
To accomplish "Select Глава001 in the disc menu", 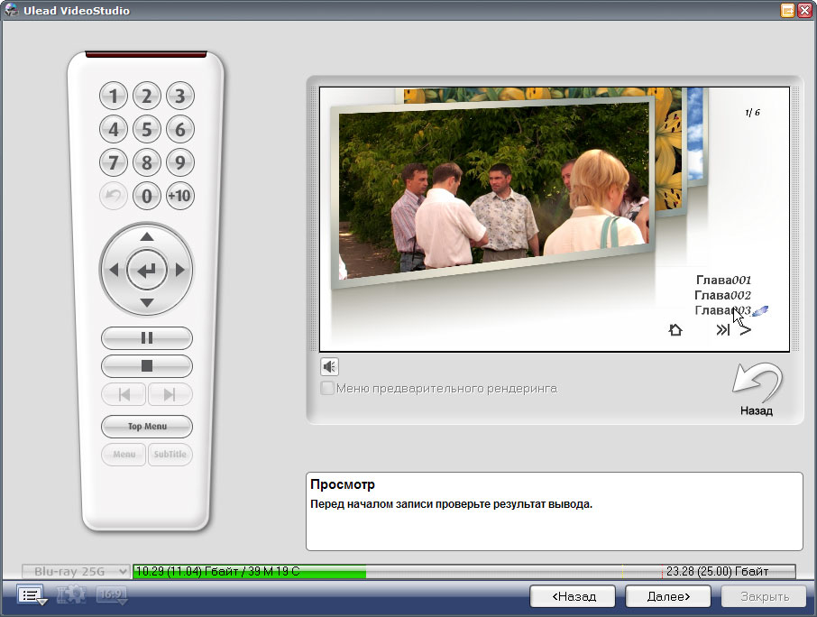I will (723, 281).
